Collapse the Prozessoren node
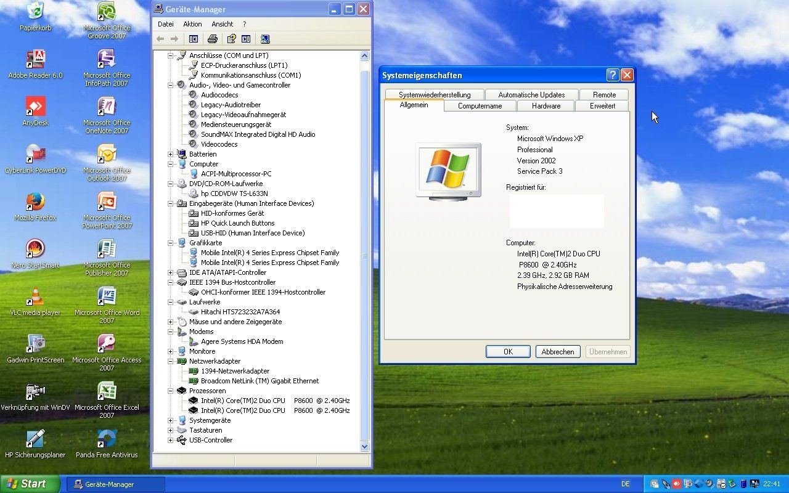Screen dimensions: 789x493 [171, 391]
